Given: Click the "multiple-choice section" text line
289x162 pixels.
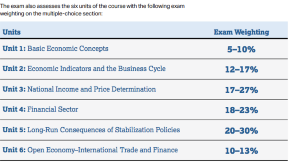Looking at the screenshot, I should click(51, 14).
